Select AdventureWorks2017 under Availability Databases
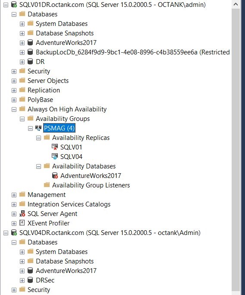The height and width of the screenshot is (295, 245). pos(91,175)
